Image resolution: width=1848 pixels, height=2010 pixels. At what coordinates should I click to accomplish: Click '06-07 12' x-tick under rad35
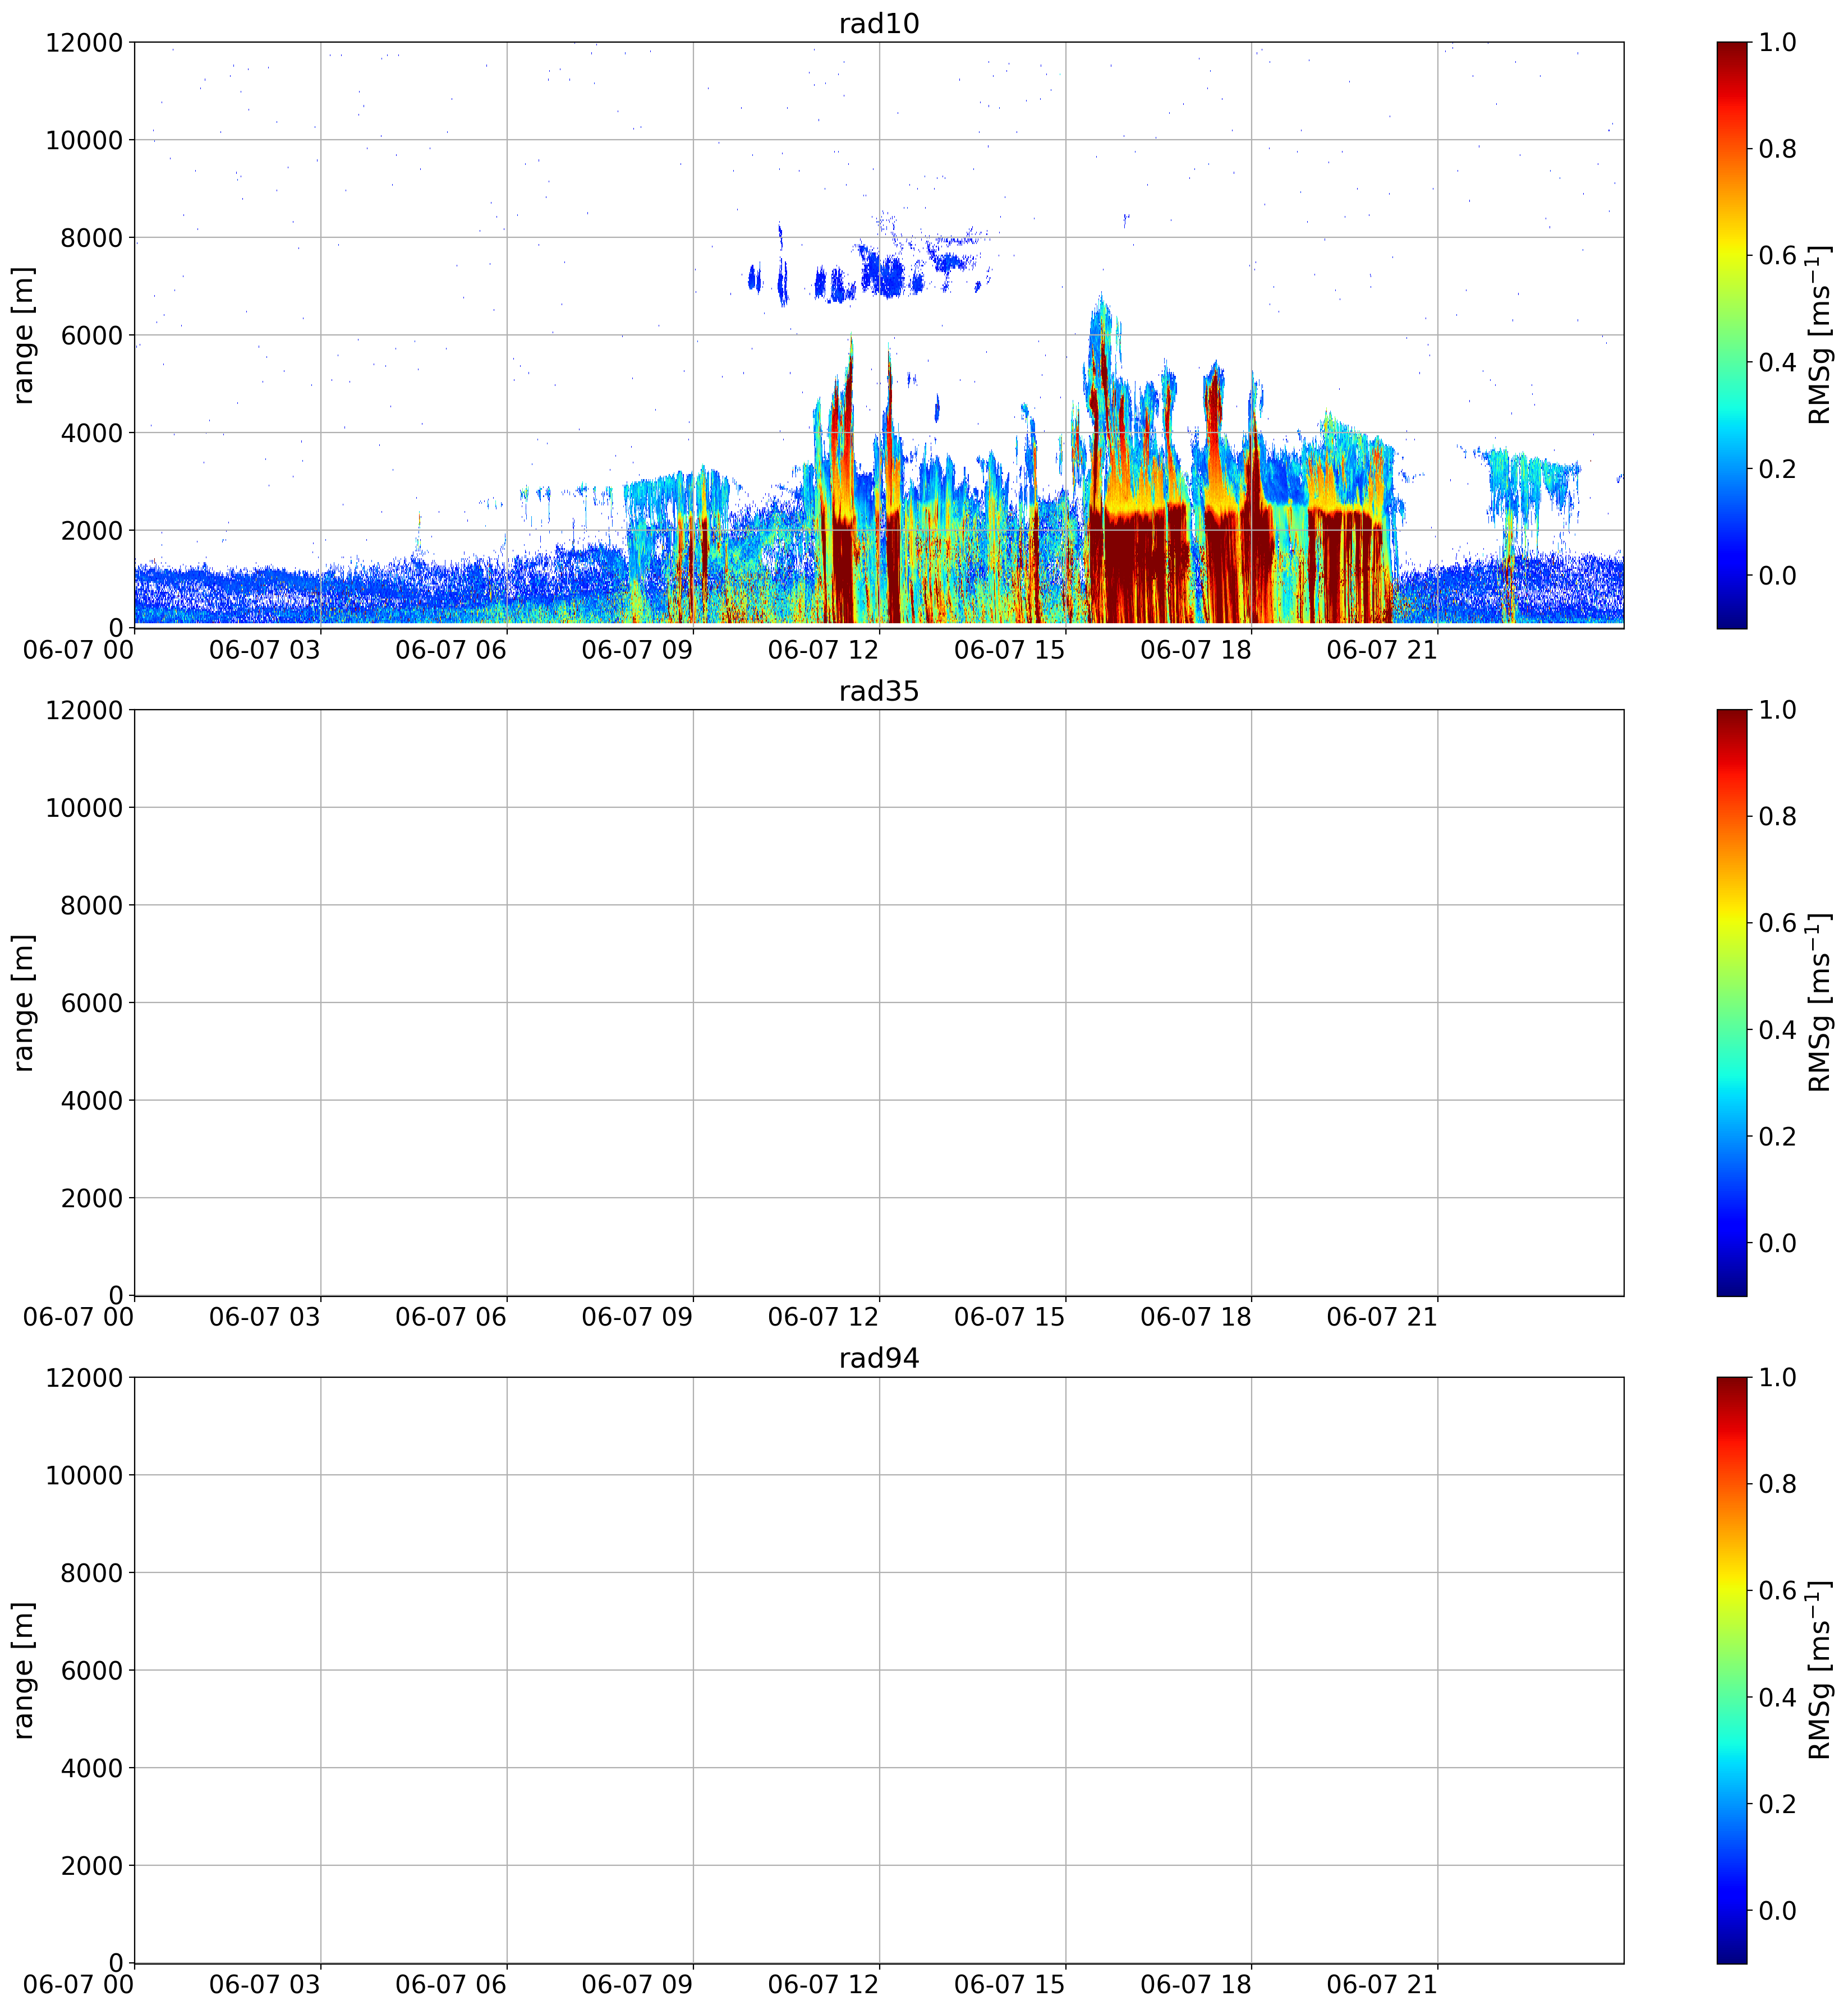[x=823, y=1317]
